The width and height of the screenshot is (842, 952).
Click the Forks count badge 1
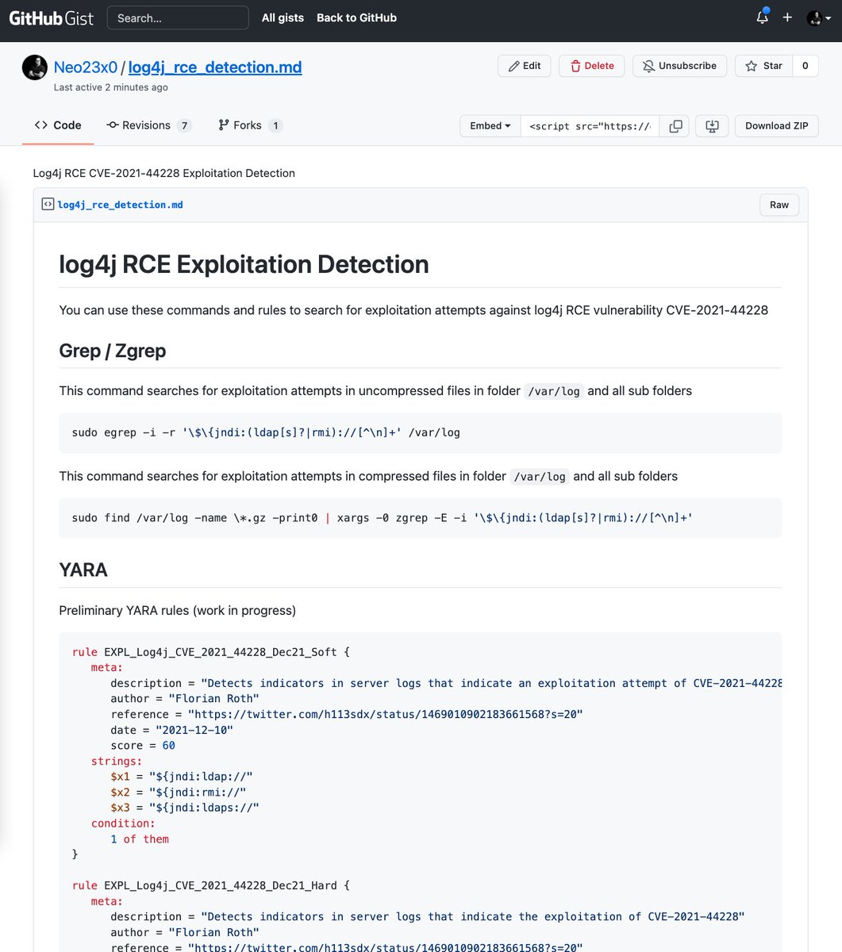[x=275, y=125]
